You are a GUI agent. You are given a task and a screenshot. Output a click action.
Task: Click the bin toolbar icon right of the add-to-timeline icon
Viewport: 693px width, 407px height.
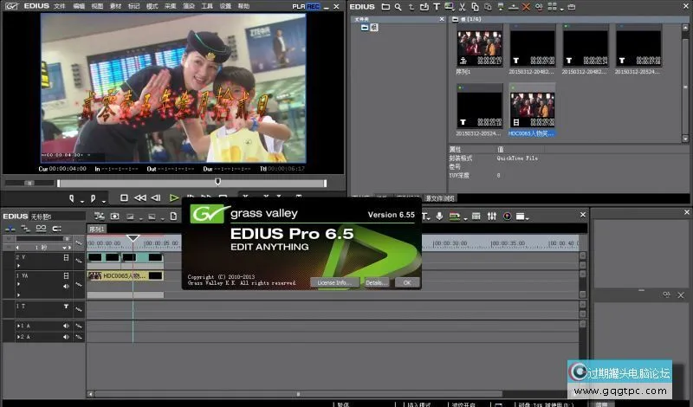(513, 7)
